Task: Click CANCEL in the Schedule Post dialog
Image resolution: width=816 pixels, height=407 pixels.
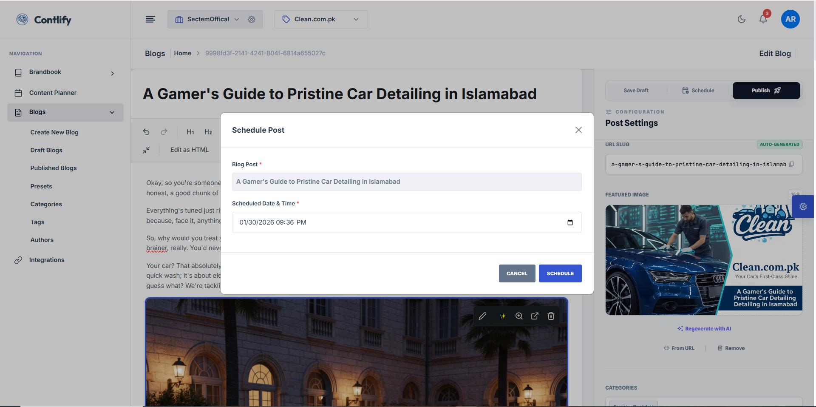Action: click(x=517, y=273)
